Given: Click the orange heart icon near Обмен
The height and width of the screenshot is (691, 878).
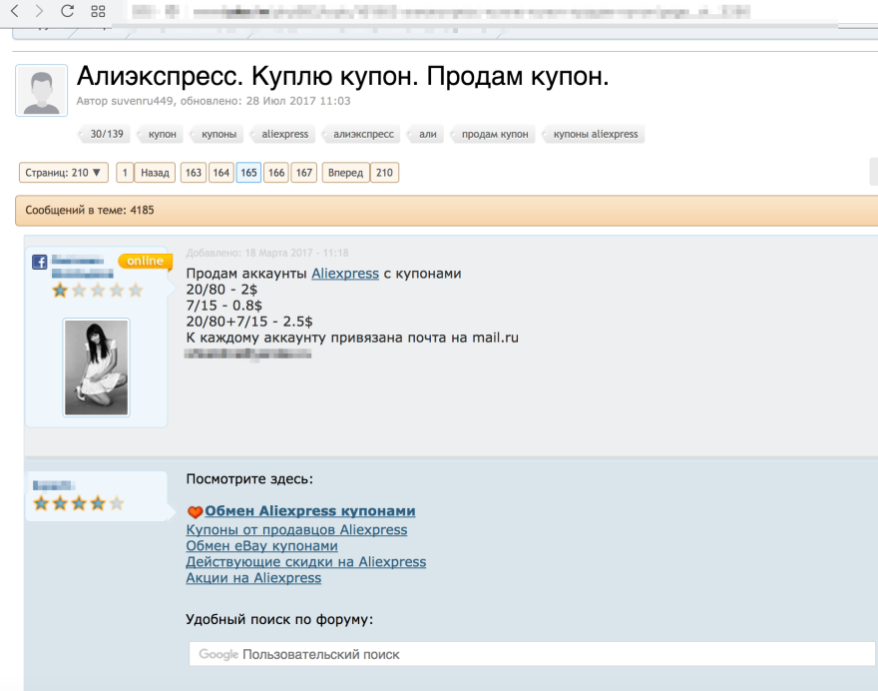Looking at the screenshot, I should tap(195, 512).
